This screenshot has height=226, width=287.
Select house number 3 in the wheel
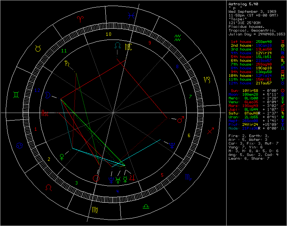point(77,183)
